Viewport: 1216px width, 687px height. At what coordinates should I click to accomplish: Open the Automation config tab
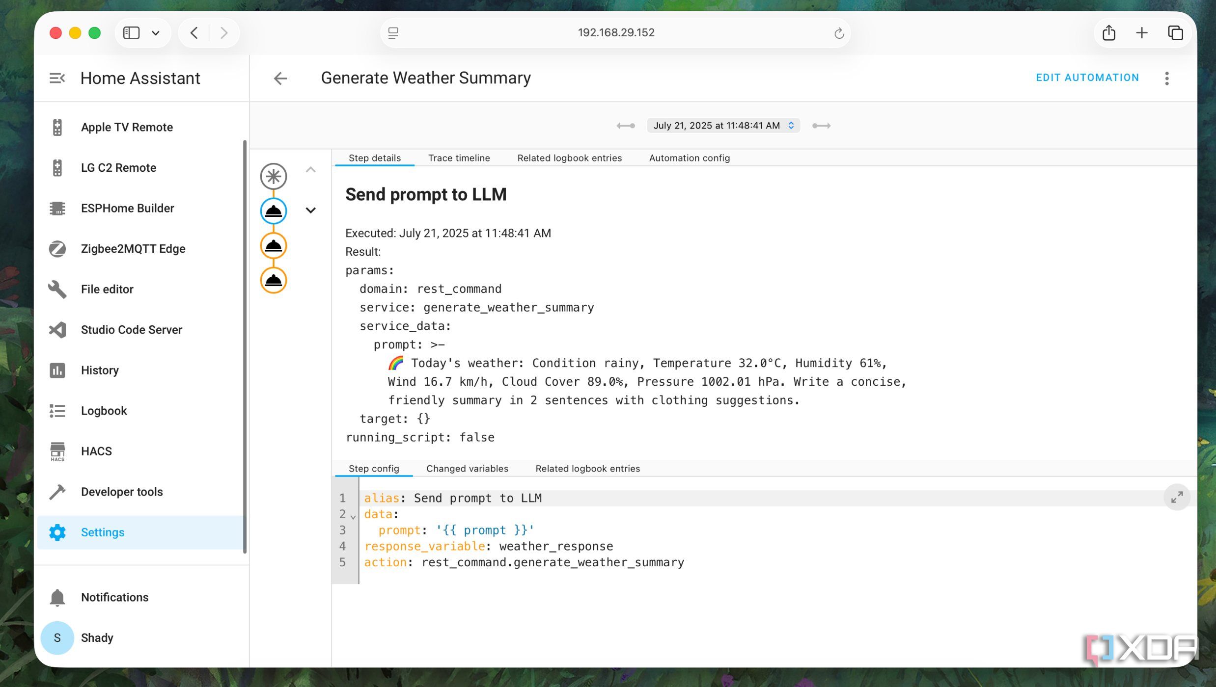pos(689,158)
